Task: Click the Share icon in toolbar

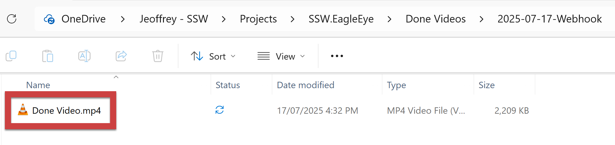Action: pyautogui.click(x=121, y=56)
